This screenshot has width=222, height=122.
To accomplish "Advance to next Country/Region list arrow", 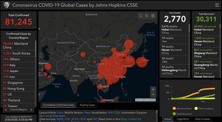I will coord(32,110).
